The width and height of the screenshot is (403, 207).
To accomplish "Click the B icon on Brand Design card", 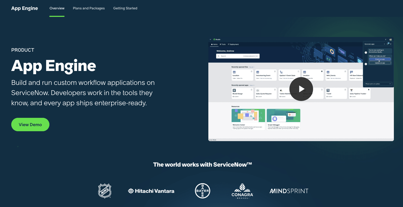I will 234,91.
